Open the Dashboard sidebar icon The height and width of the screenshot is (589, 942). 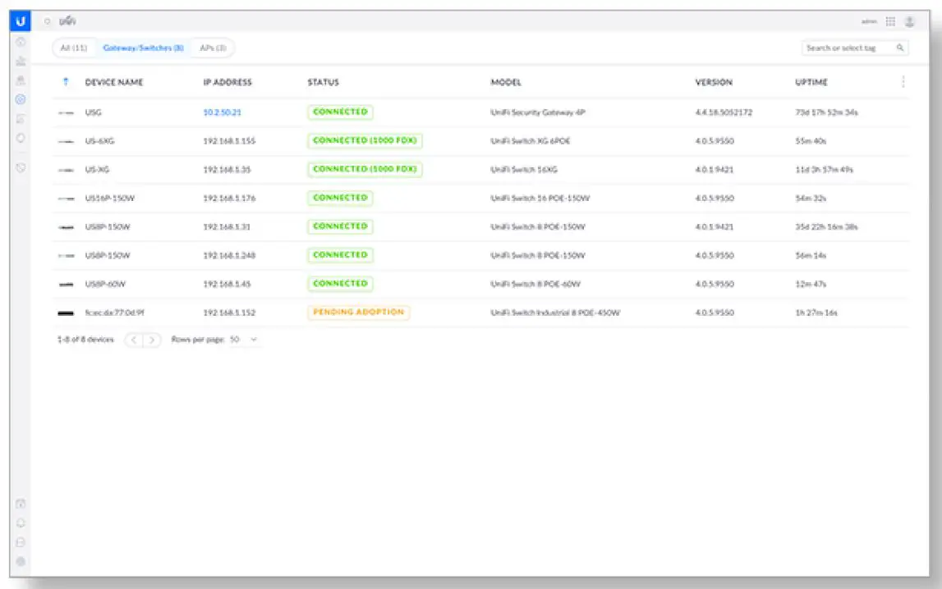[21, 42]
